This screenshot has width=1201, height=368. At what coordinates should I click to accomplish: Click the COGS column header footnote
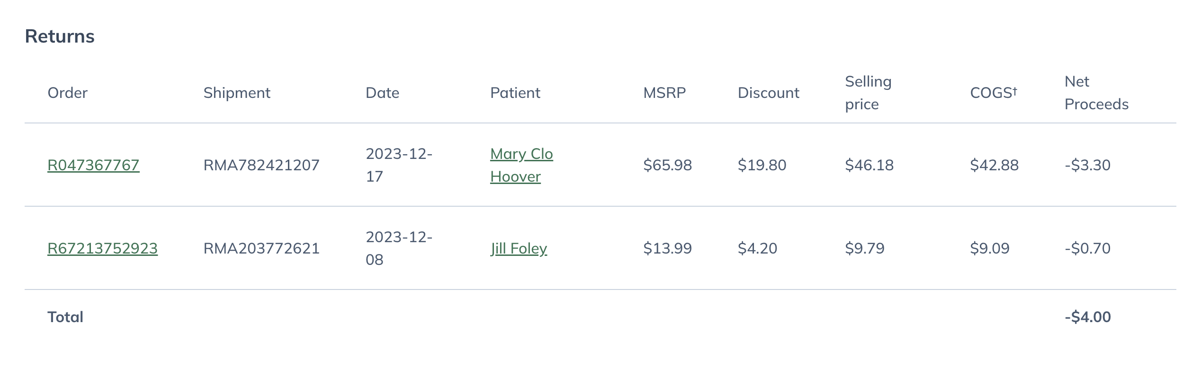coord(1015,91)
